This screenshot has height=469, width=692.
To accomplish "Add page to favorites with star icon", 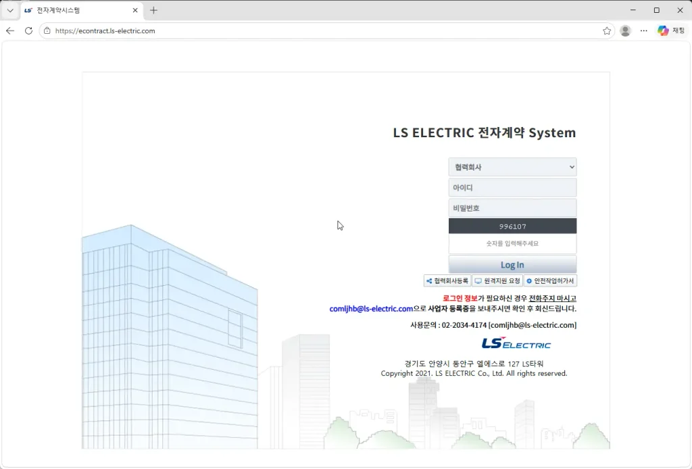I will point(607,31).
